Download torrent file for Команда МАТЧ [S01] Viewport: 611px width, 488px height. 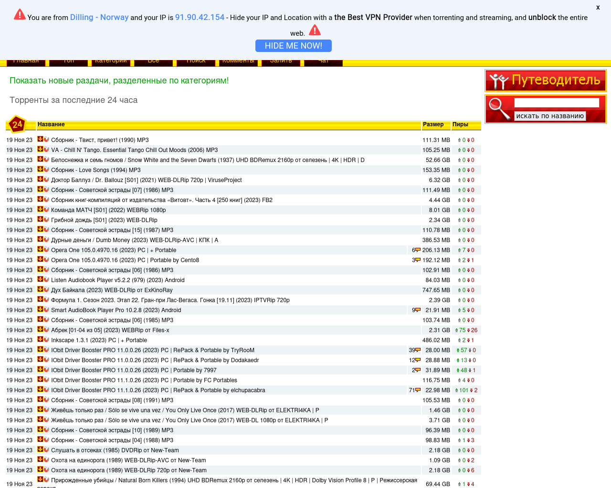[x=40, y=210]
